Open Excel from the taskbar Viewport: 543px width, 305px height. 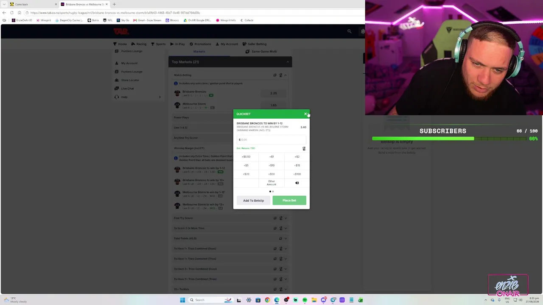point(361,300)
